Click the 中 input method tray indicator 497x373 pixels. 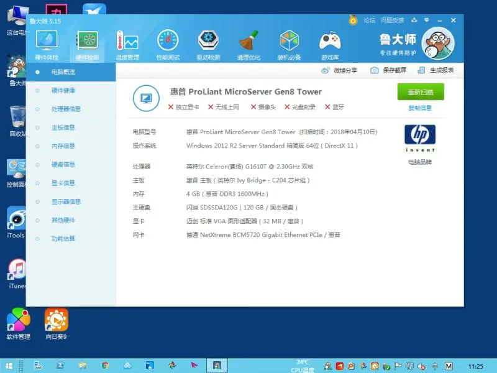pyautogui.click(x=435, y=366)
